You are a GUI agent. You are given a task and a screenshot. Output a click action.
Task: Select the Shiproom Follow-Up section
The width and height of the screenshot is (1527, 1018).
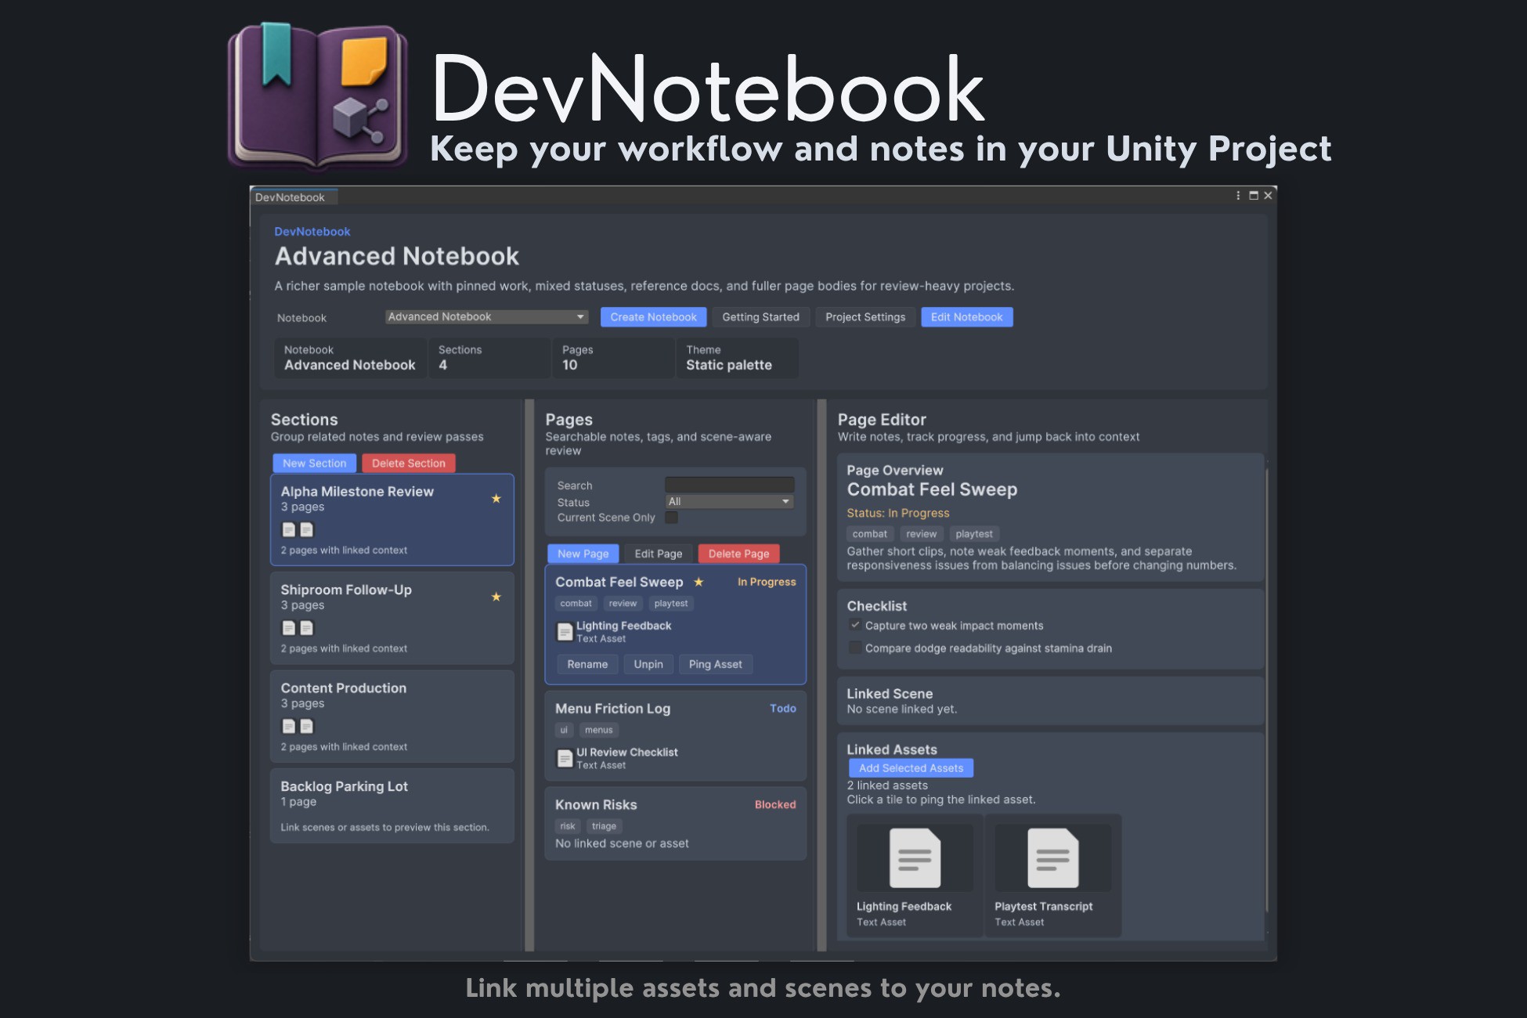[x=392, y=619]
